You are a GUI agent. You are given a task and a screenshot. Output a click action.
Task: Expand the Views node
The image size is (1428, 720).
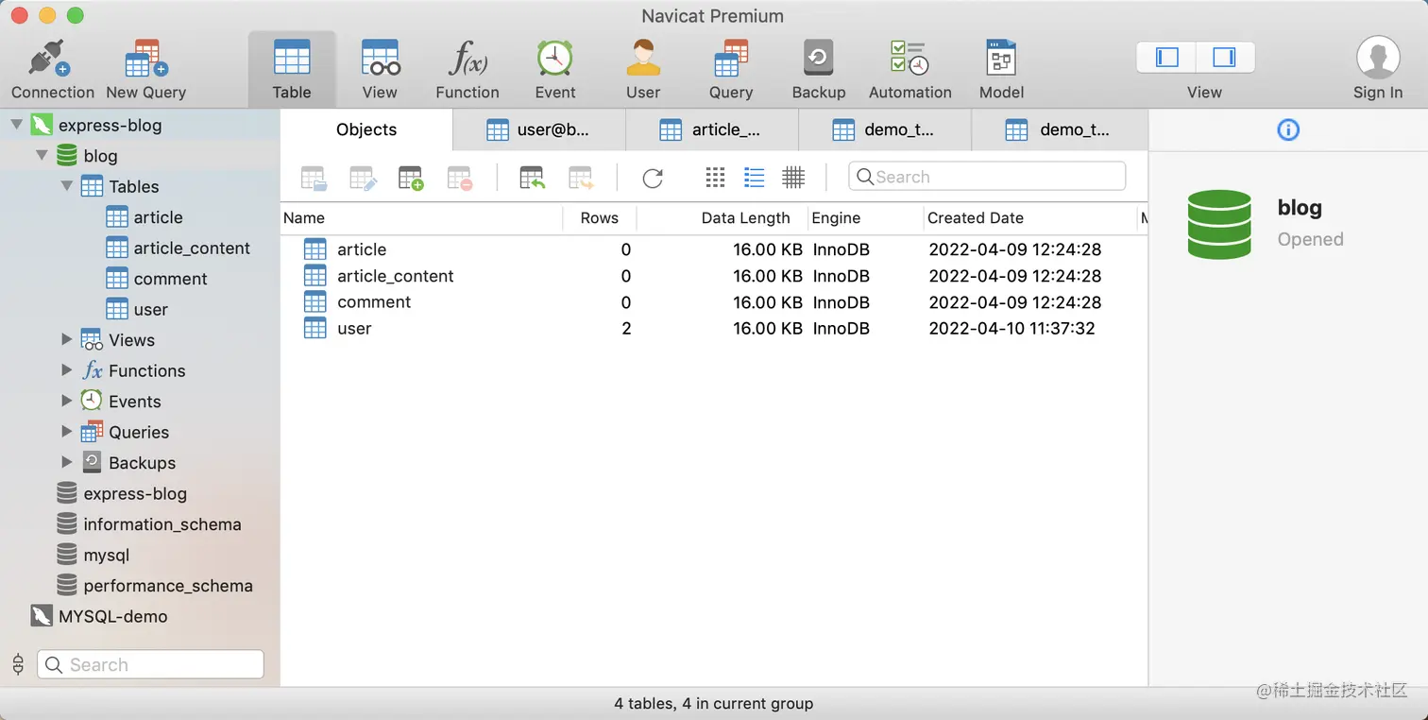(x=67, y=339)
